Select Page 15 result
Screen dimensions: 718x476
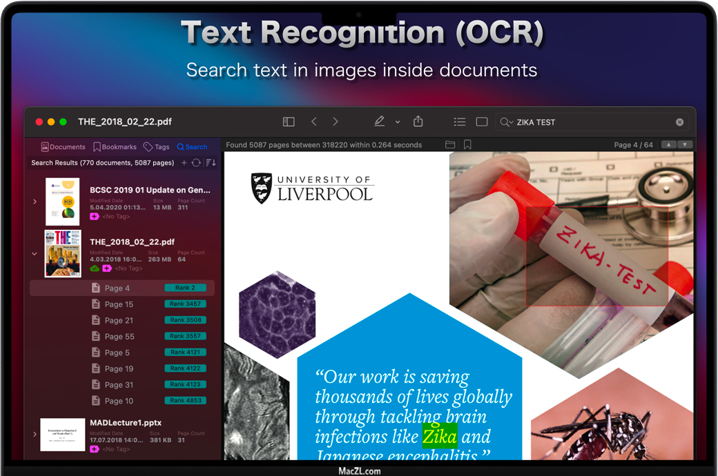(122, 304)
